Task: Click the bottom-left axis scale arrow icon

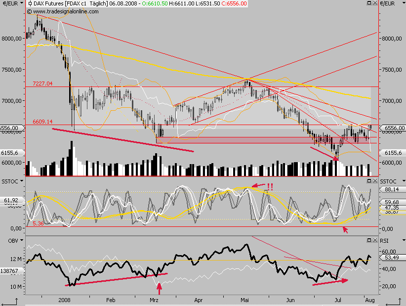Action: click(9, 302)
